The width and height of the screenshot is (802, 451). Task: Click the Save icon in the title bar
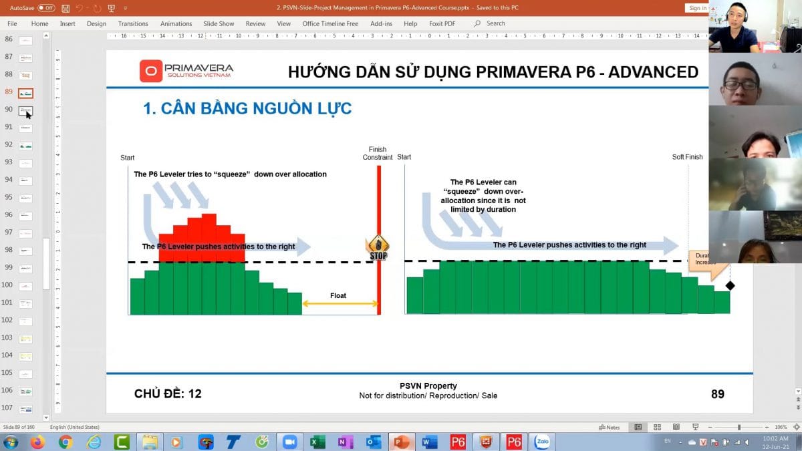point(65,8)
